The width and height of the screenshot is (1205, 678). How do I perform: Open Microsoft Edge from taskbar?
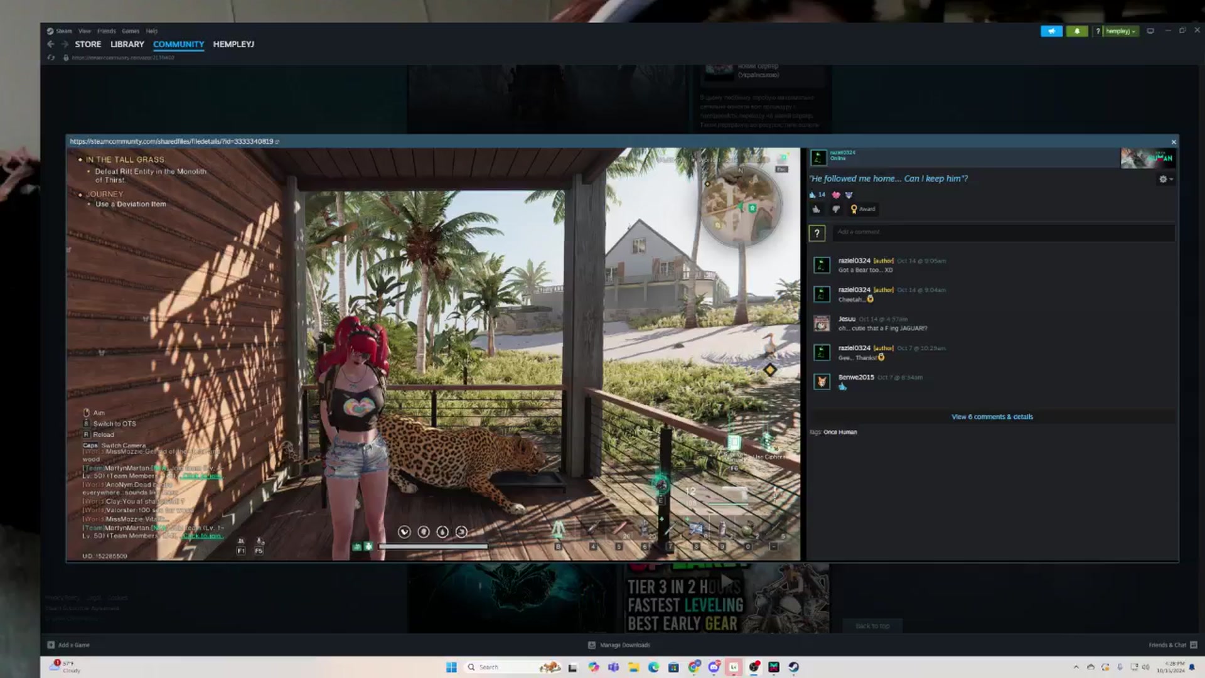[x=653, y=667]
